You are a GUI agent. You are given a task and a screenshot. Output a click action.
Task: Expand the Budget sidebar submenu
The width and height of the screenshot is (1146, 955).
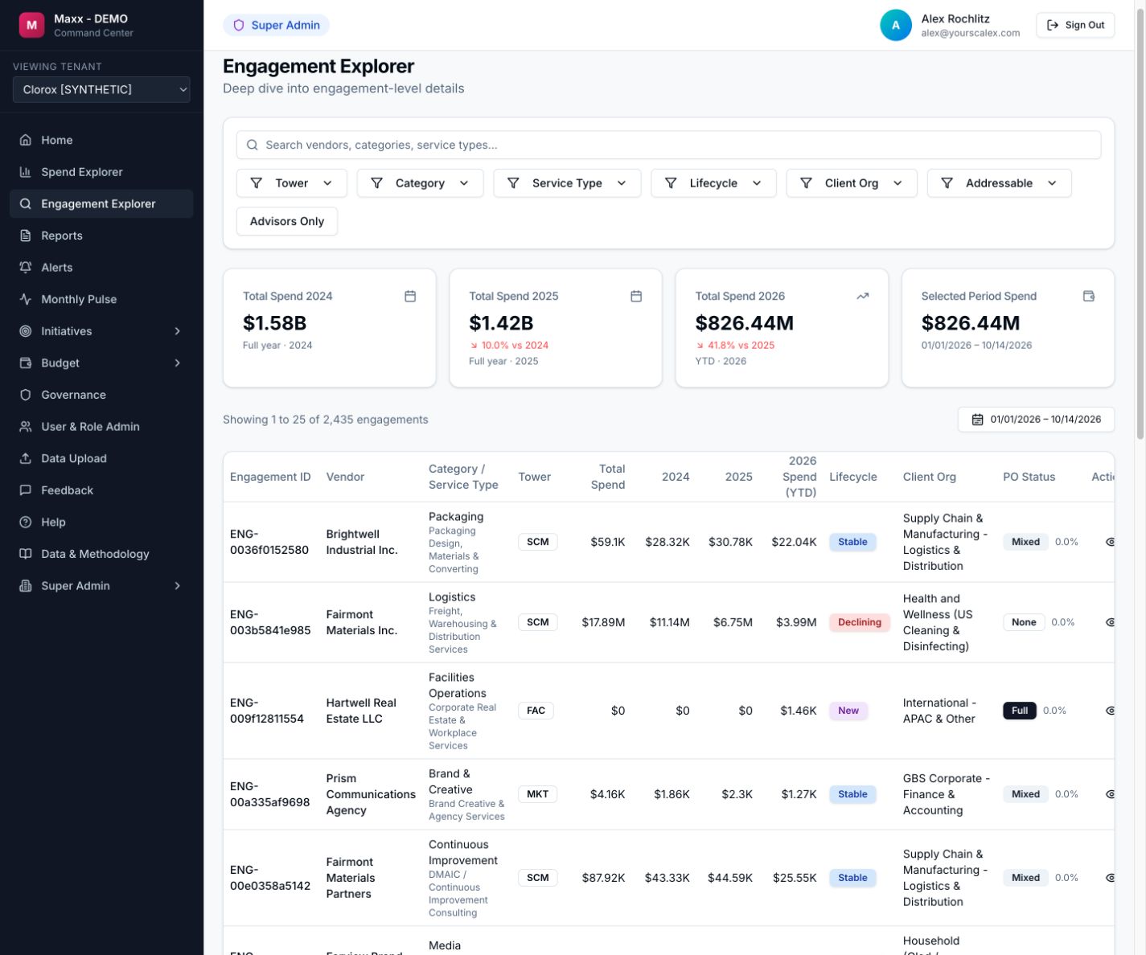[101, 363]
